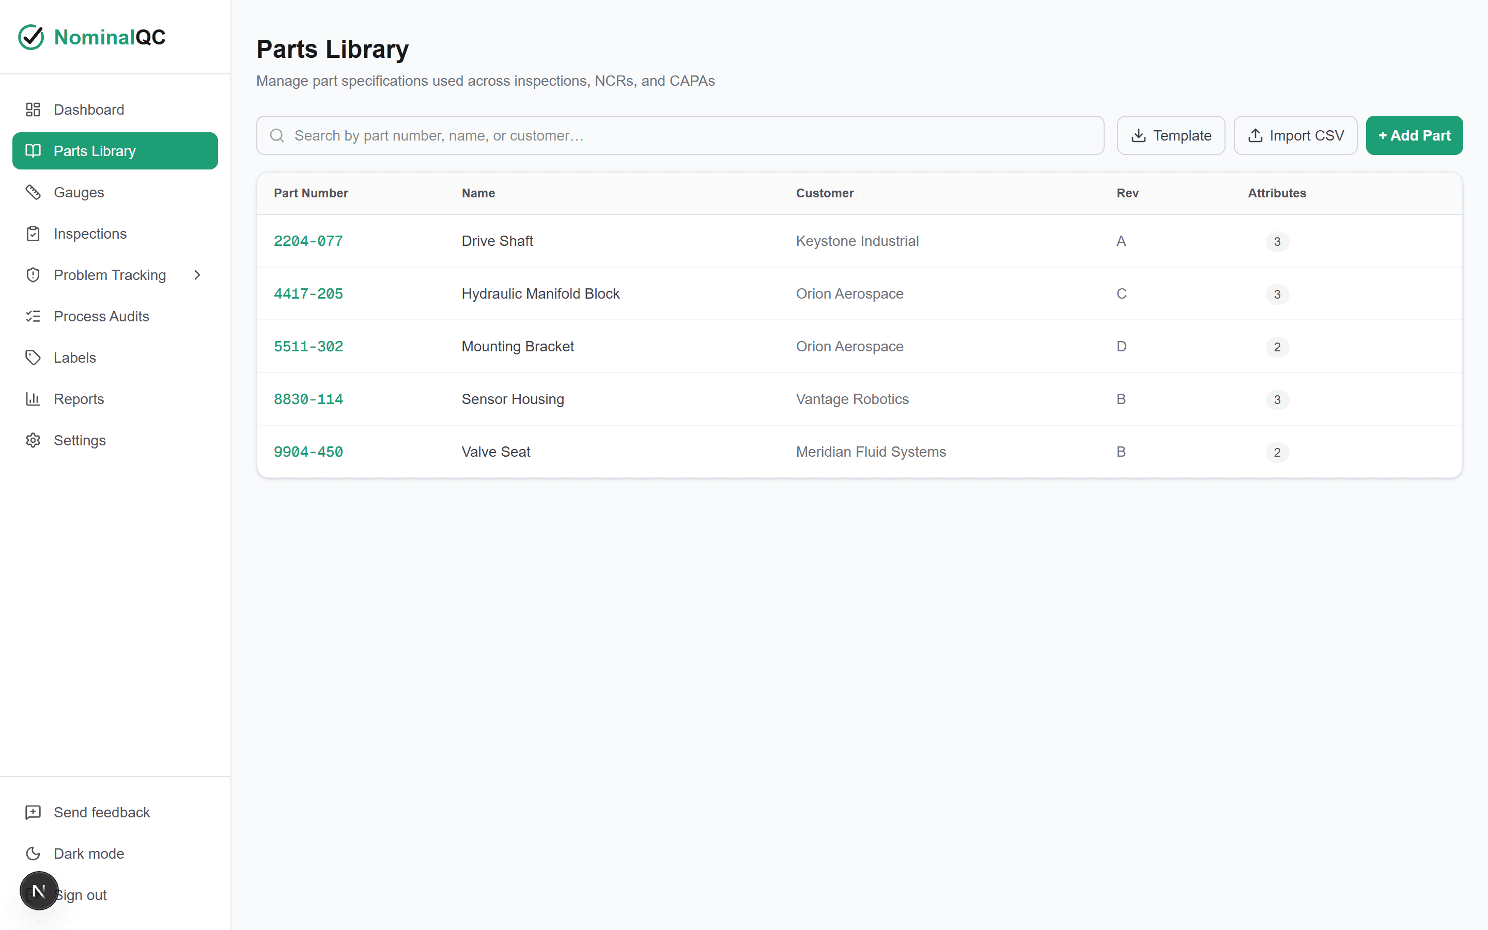Click the Send feedback message icon
Screen dimensions: 1488x930
33,812
